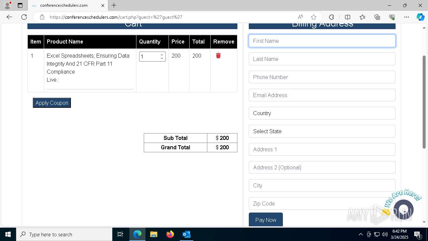Click the Remove column header
428x241 pixels.
pos(224,42)
